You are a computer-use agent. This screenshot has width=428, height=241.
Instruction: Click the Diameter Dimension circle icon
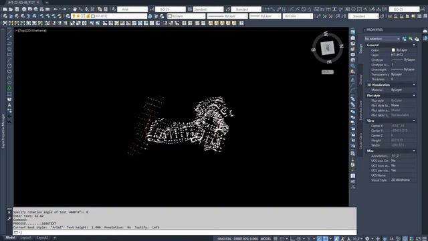(x=304, y=9)
